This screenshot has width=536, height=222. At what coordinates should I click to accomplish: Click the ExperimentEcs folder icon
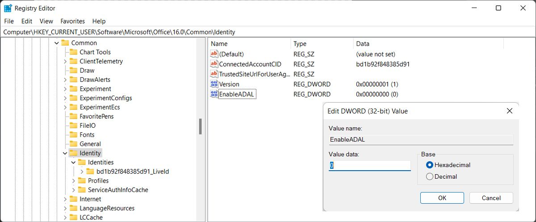point(74,107)
